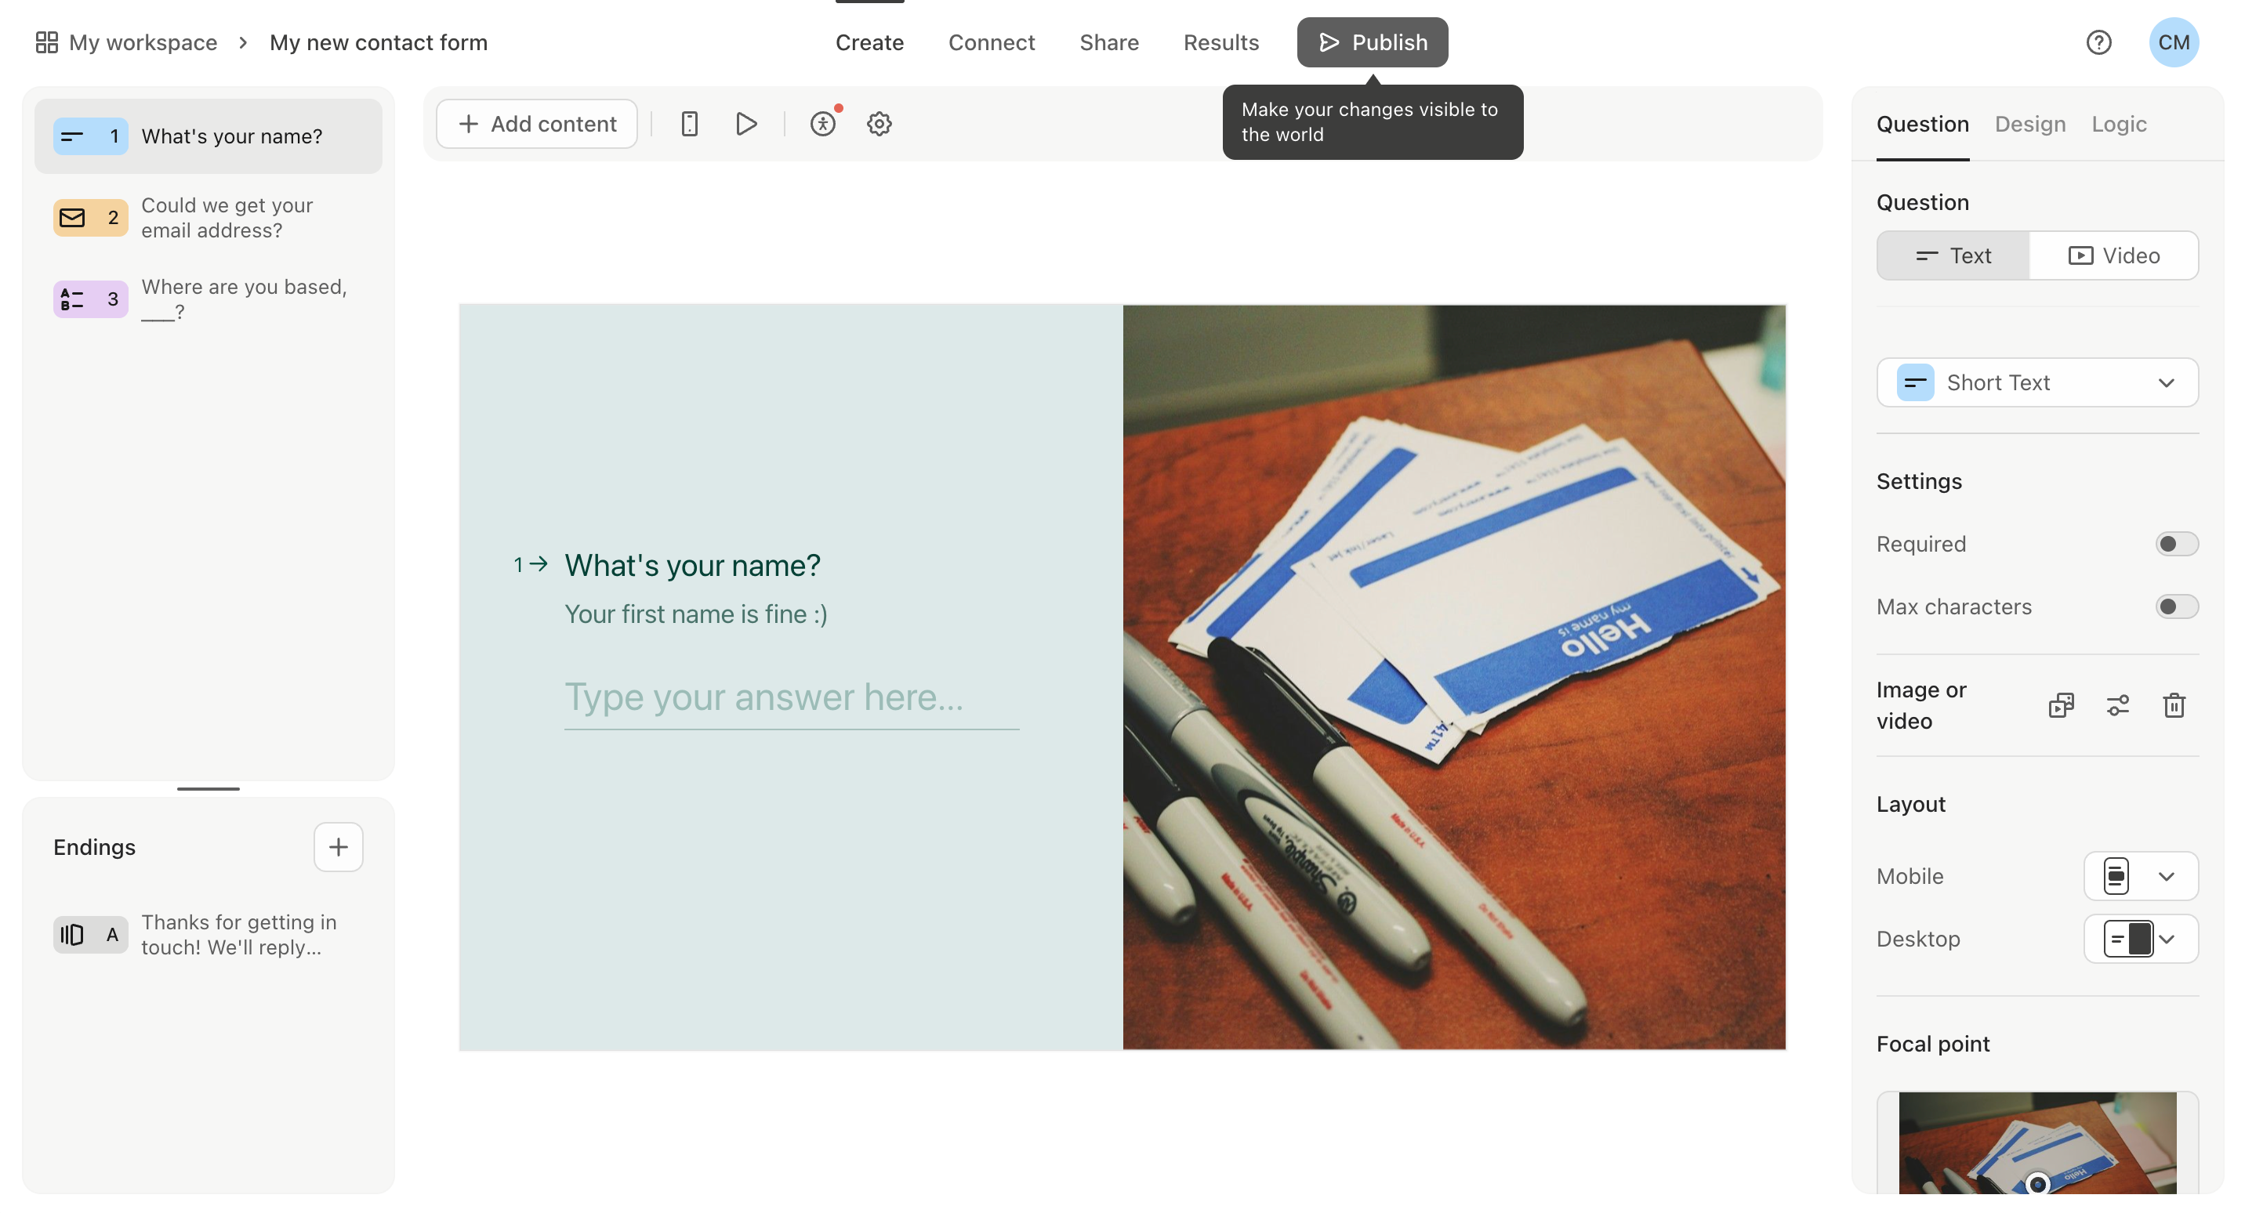Edit the question title in canvas
Image resolution: width=2245 pixels, height=1213 pixels.
click(692, 566)
